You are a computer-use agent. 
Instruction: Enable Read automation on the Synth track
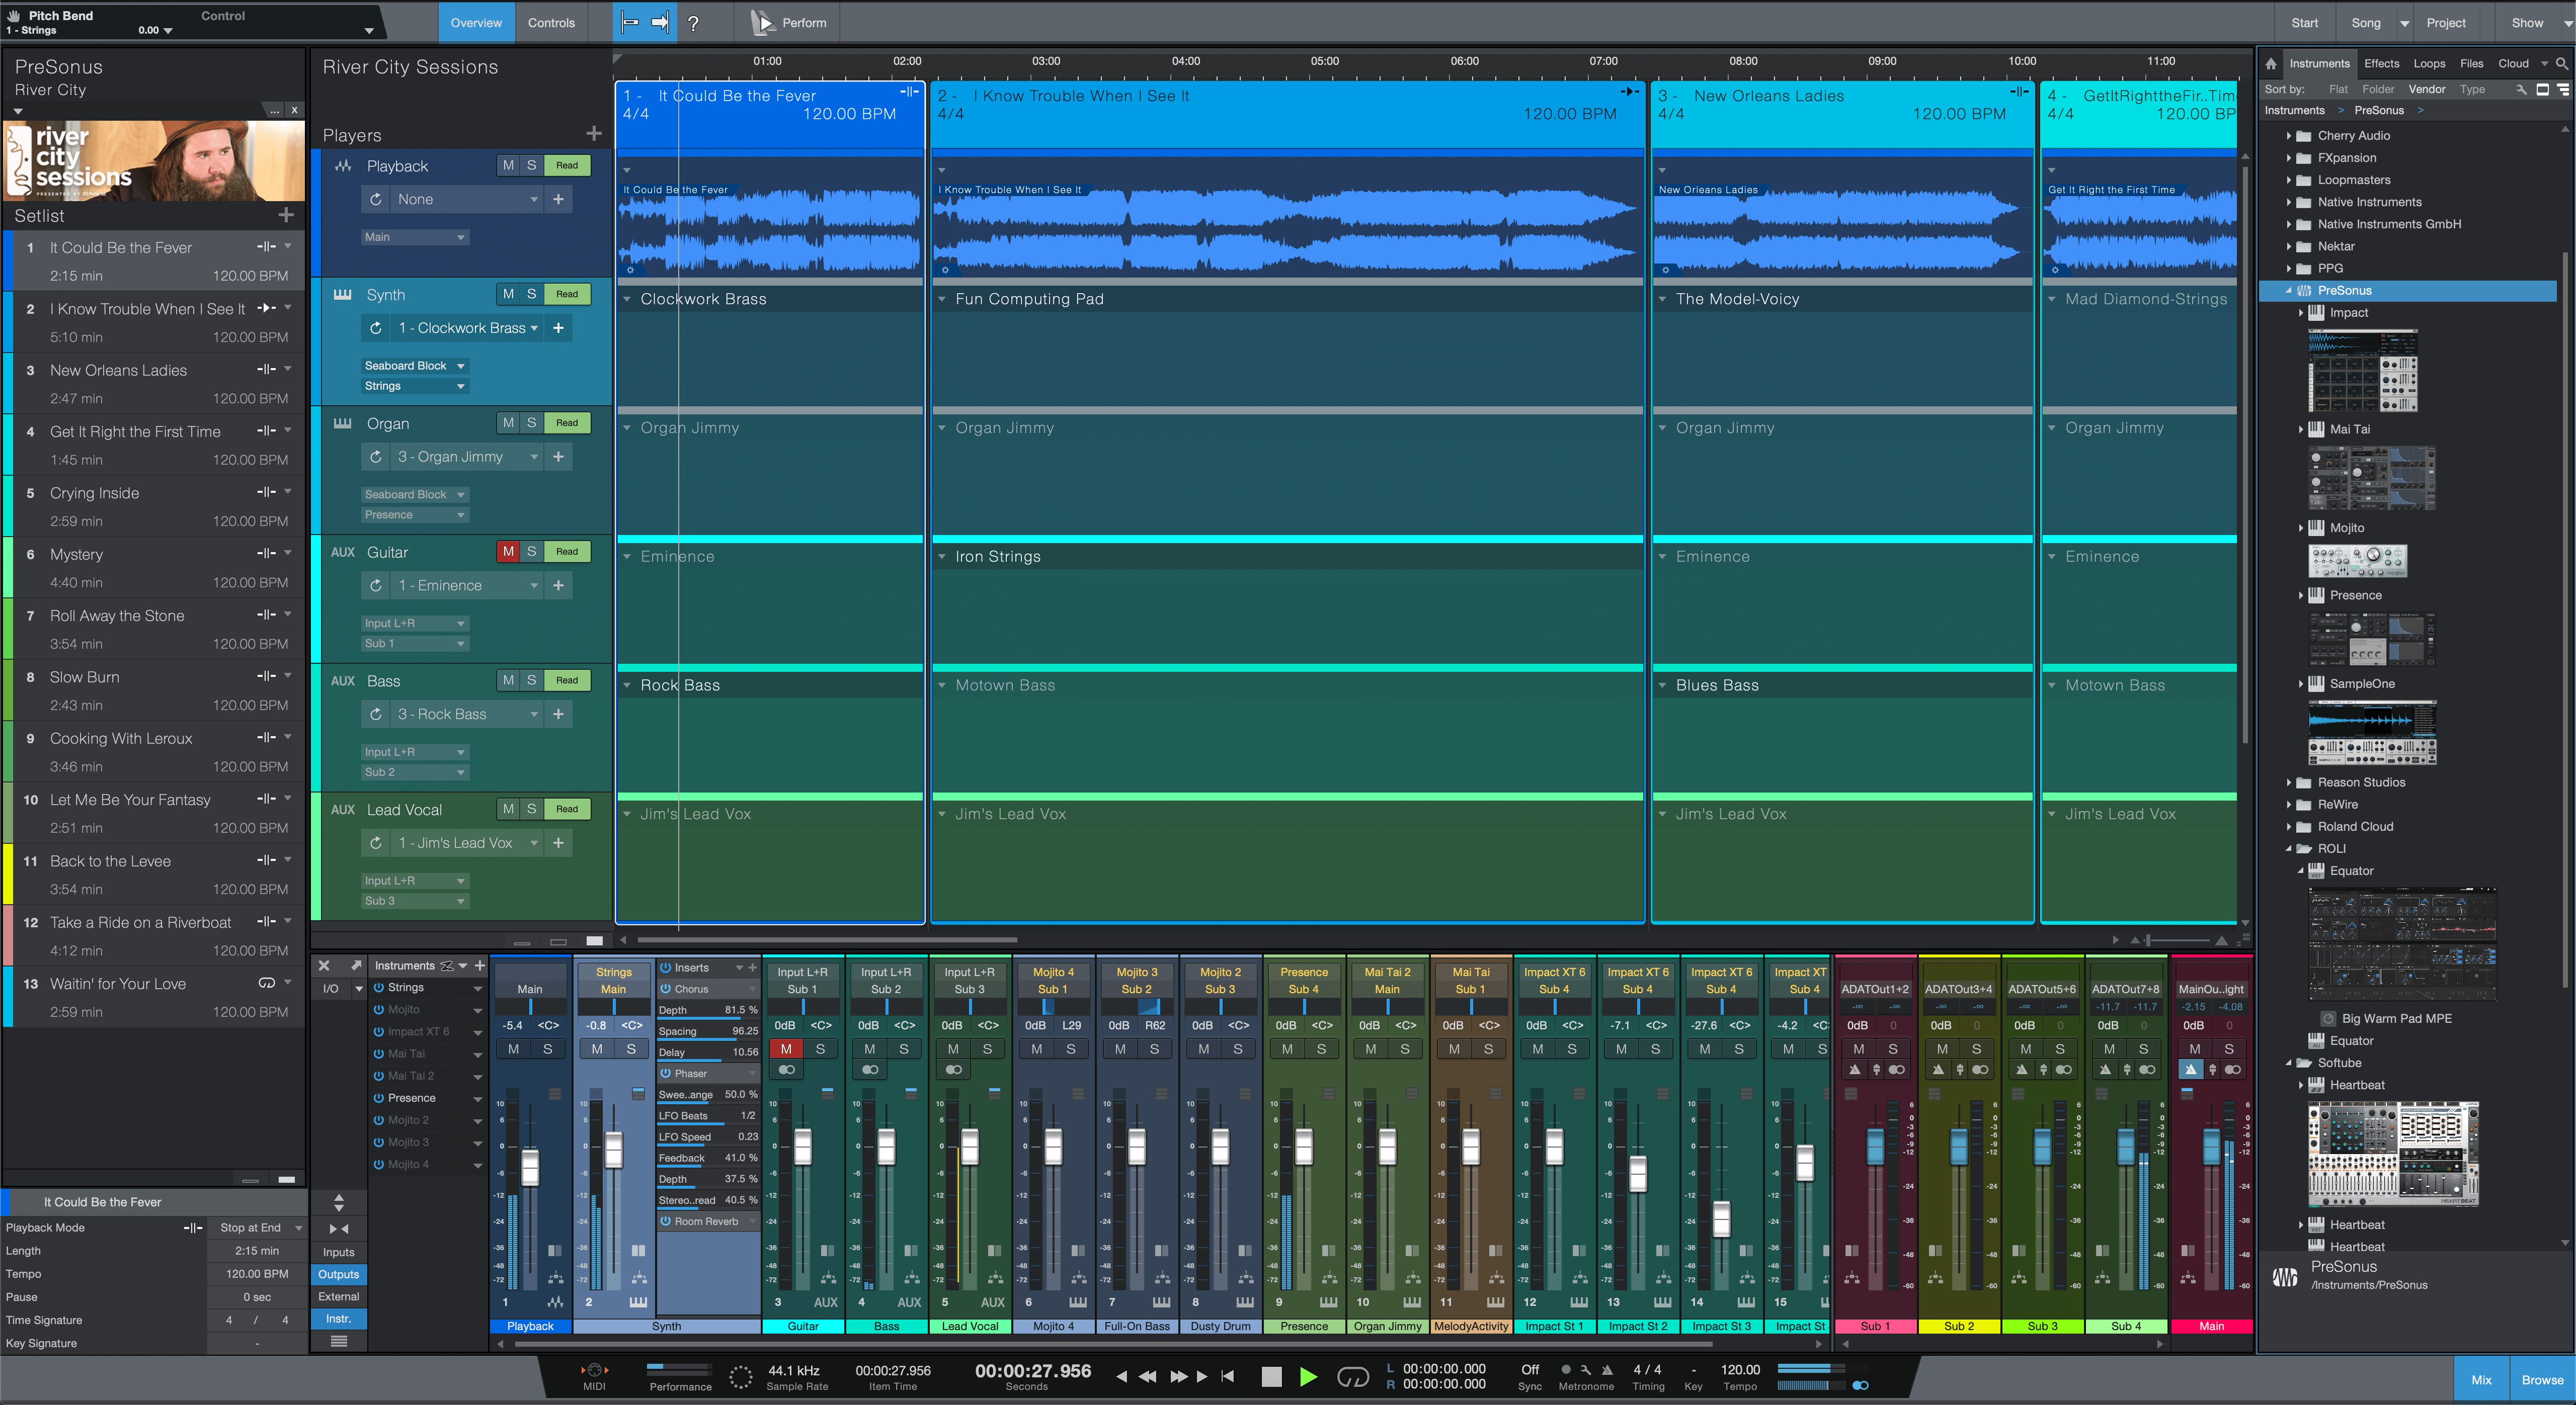coord(567,294)
